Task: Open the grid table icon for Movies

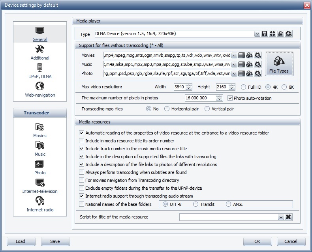Action: pos(242,55)
